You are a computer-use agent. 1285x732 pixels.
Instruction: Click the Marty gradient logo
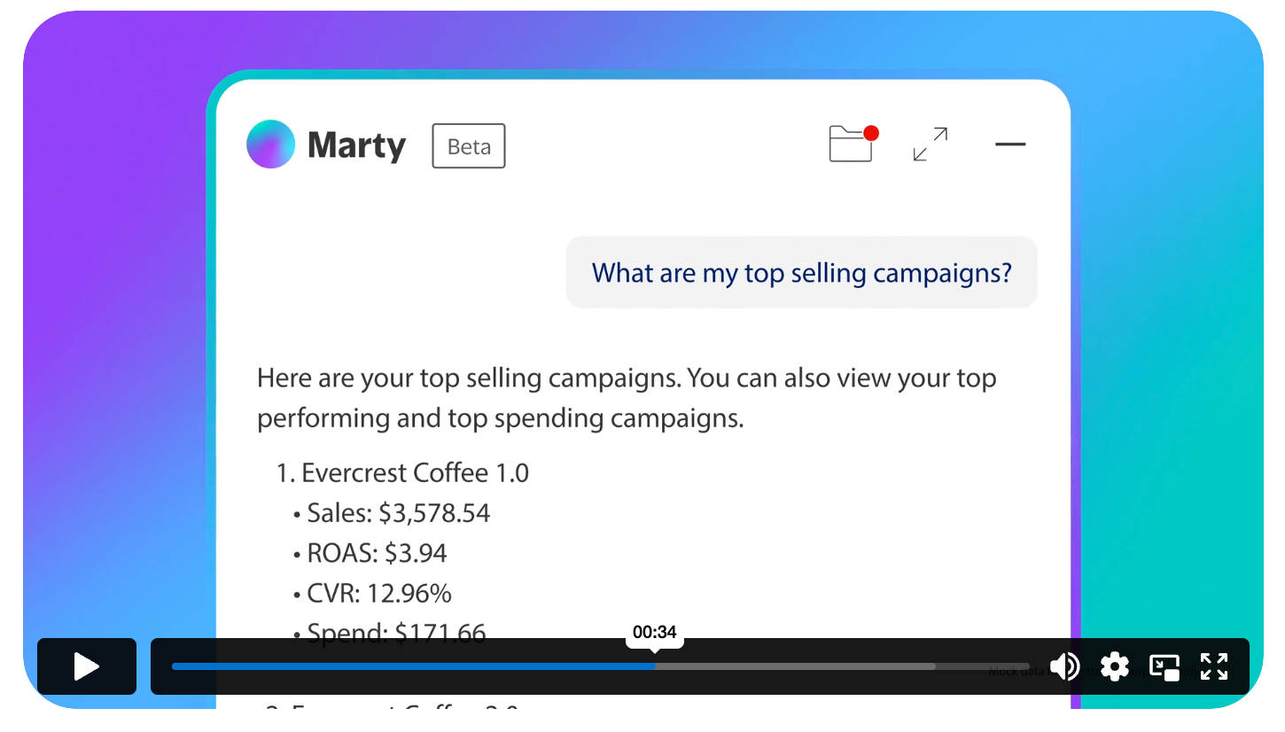coord(270,144)
